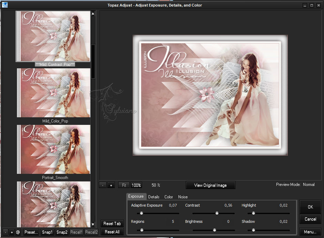Zoom in preview with plus button
324x238 pixels.
111,185
